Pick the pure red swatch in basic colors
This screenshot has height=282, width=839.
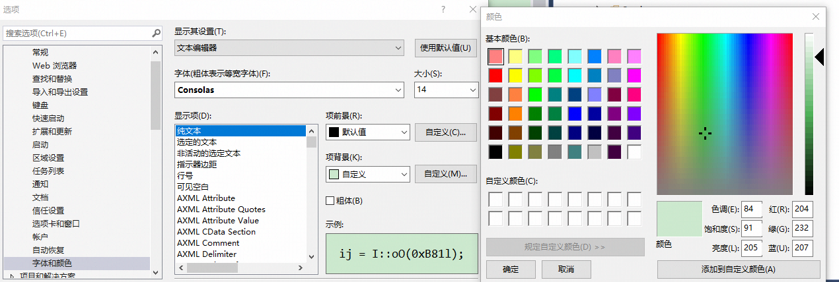(x=495, y=75)
